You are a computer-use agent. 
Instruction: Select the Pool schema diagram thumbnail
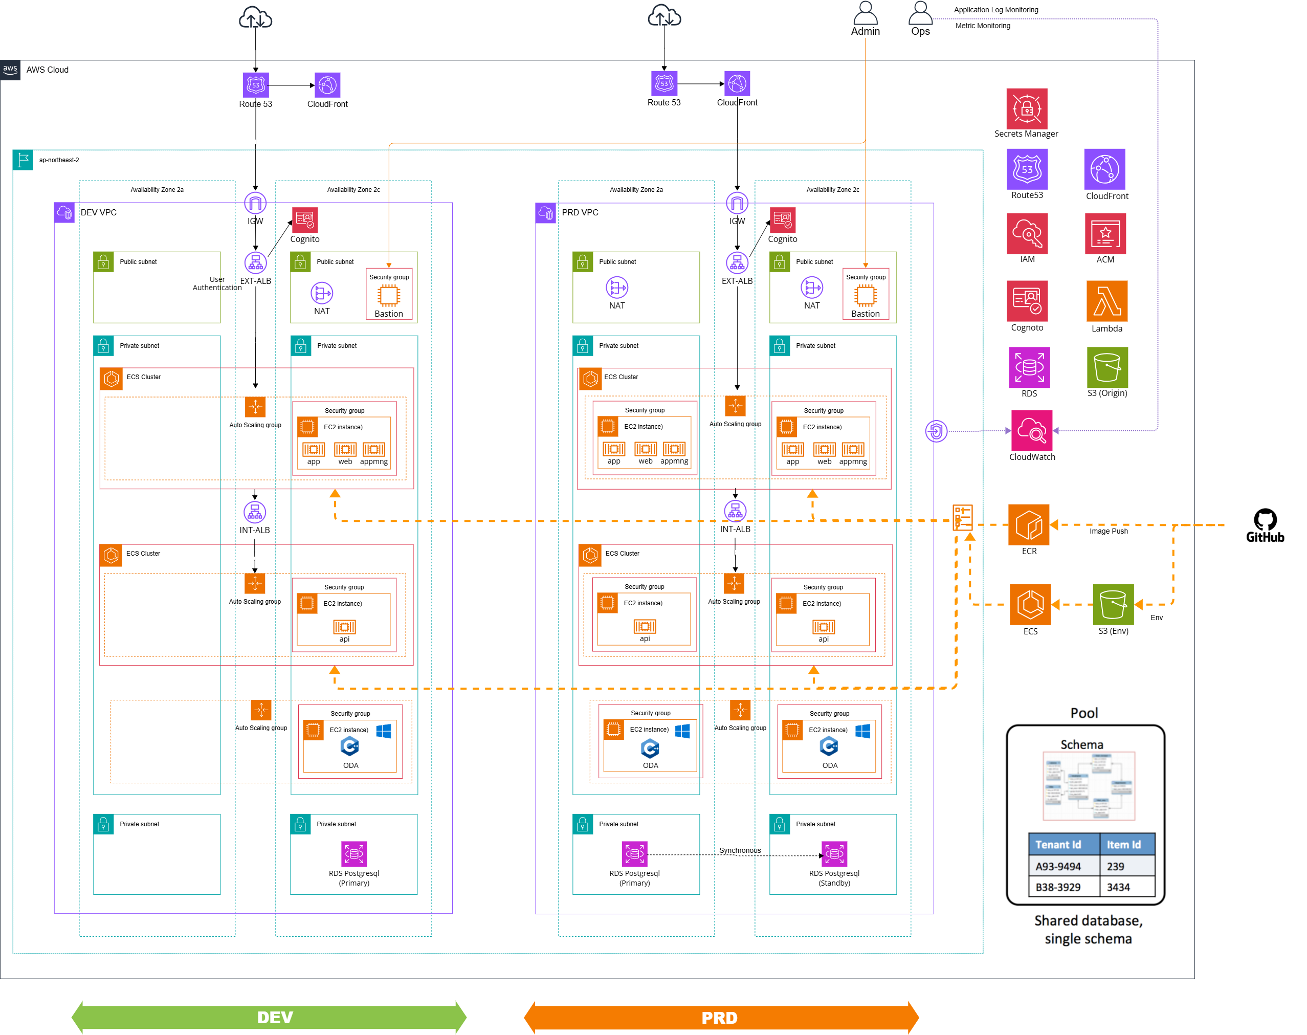tap(1088, 786)
